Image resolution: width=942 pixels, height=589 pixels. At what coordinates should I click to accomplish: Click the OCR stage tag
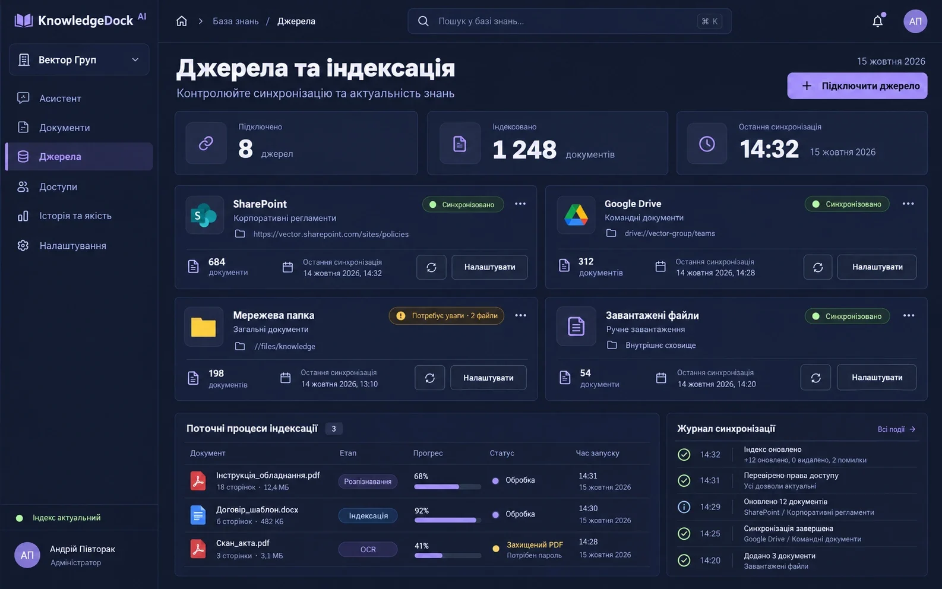coord(368,550)
